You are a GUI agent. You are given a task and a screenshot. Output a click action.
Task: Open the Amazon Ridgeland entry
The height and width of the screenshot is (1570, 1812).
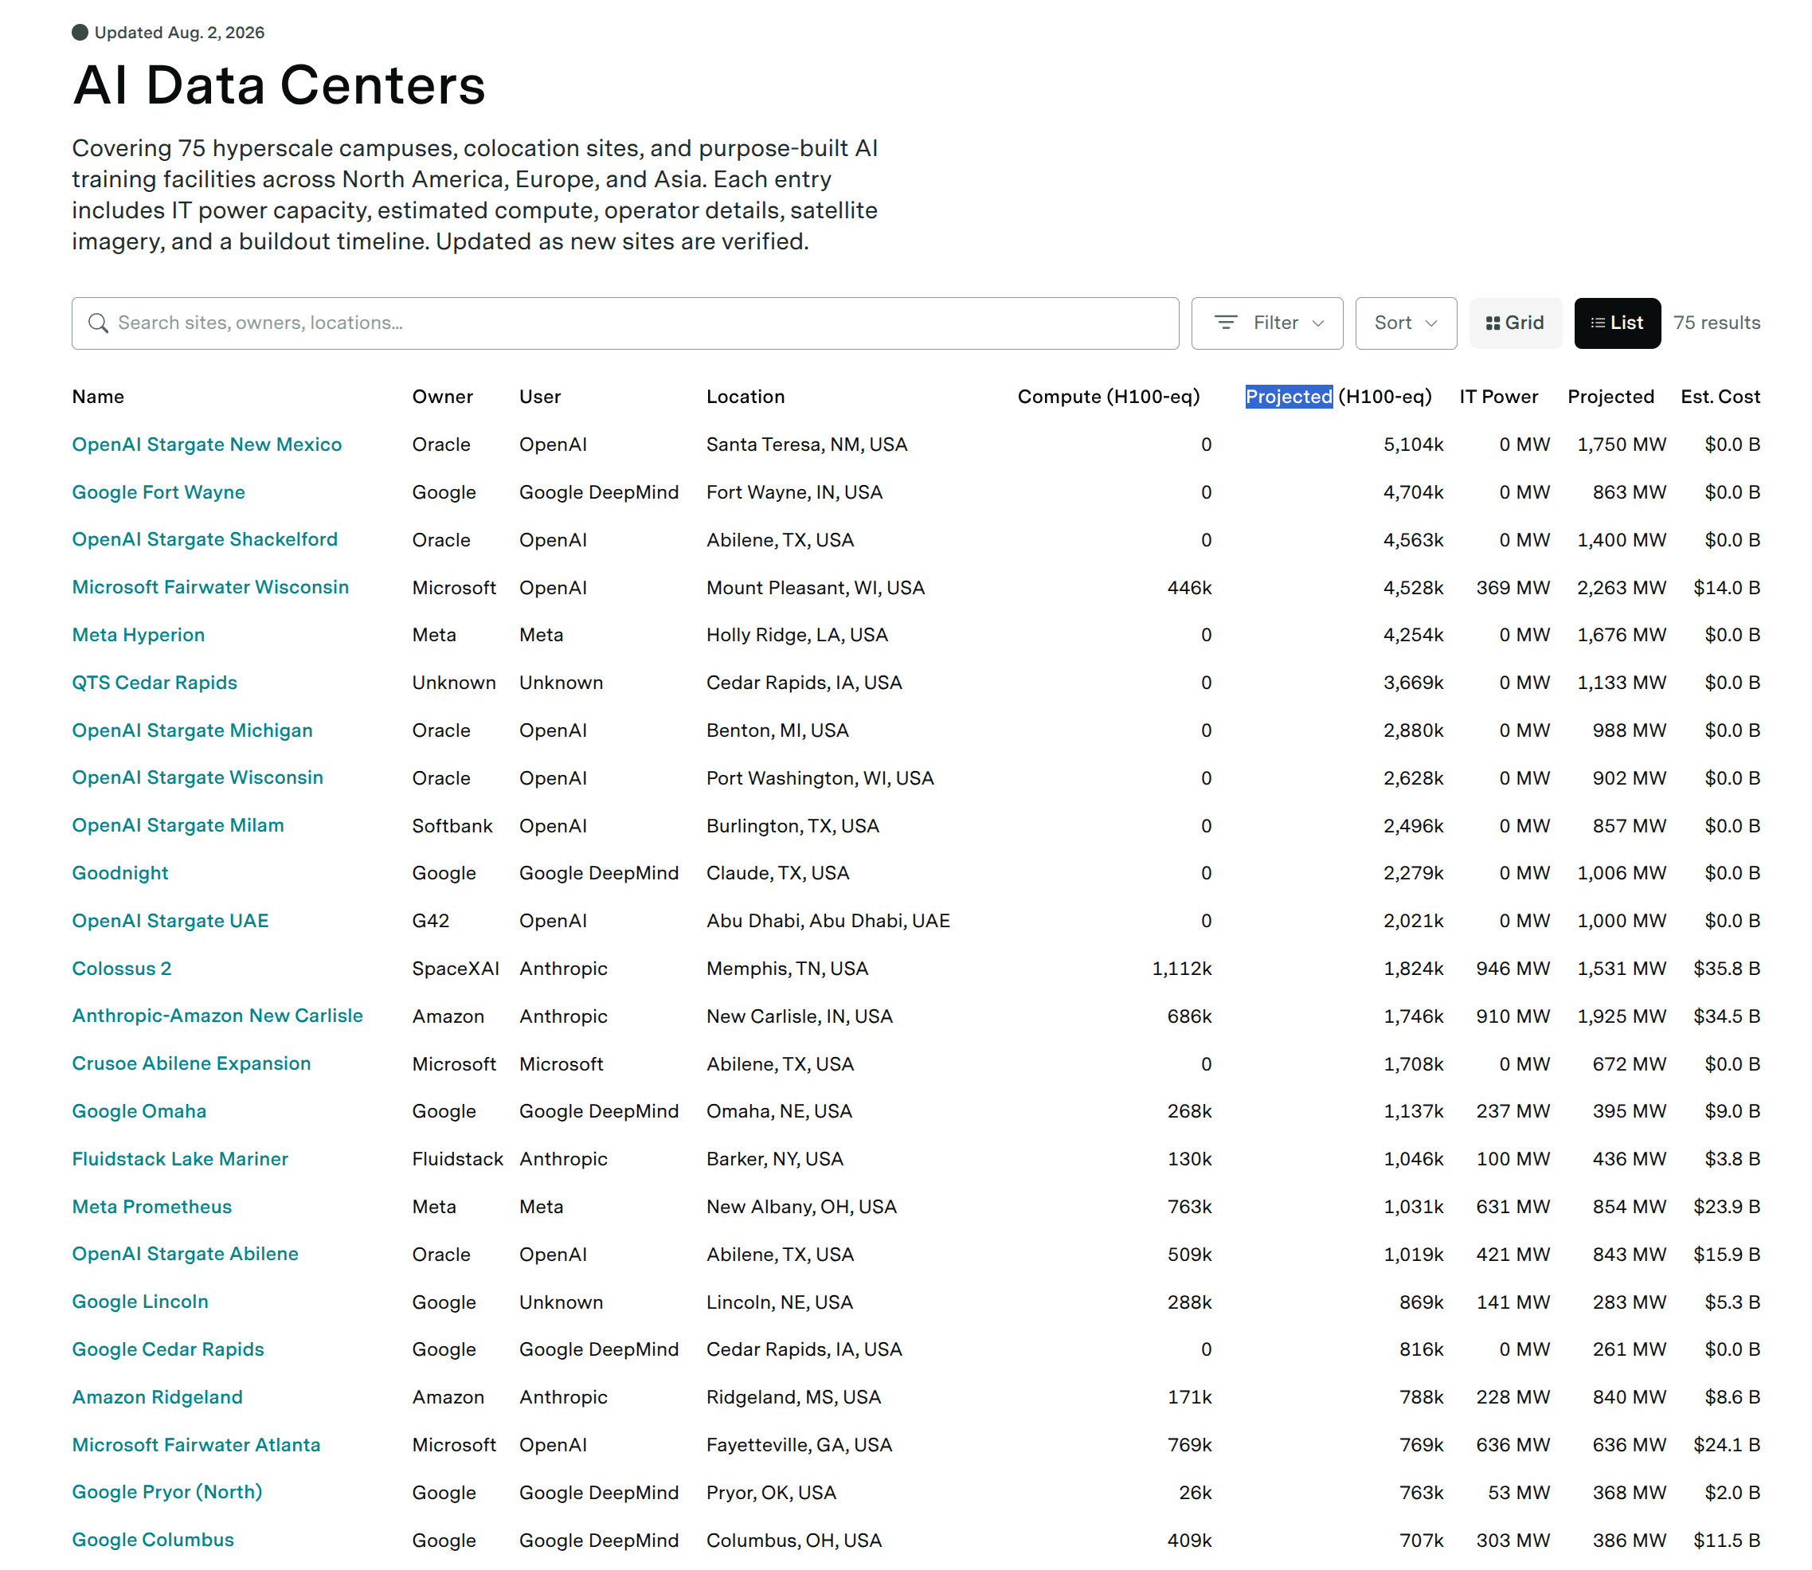tap(158, 1397)
